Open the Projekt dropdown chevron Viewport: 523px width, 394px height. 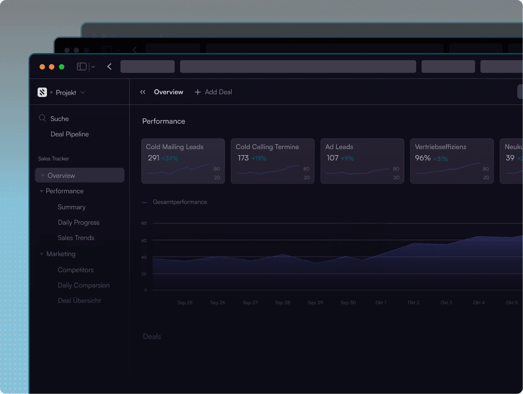83,93
